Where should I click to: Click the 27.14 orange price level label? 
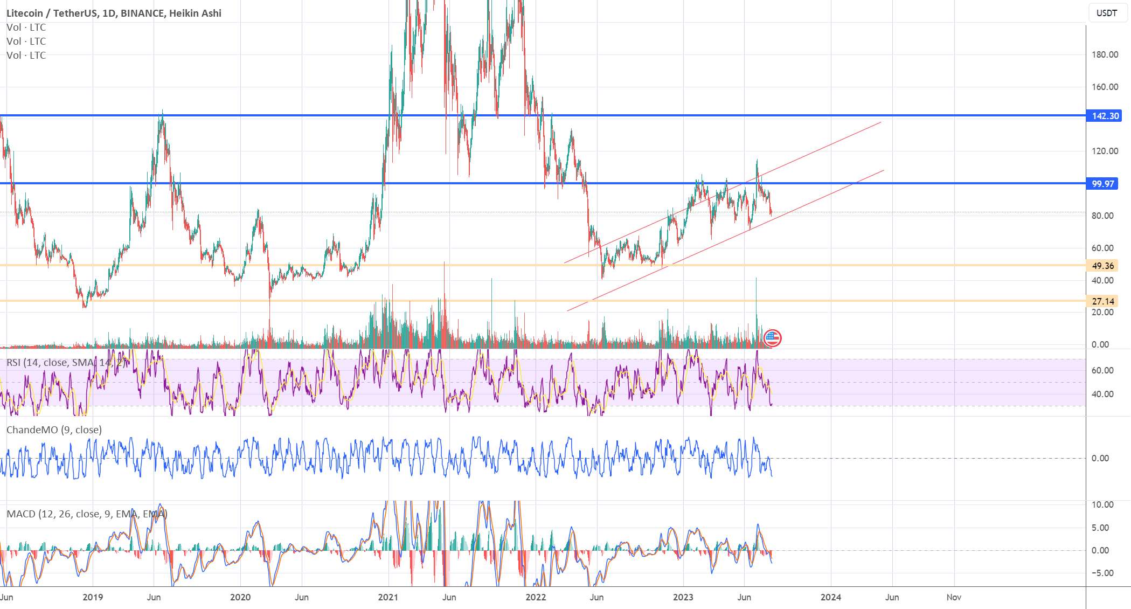(1102, 301)
